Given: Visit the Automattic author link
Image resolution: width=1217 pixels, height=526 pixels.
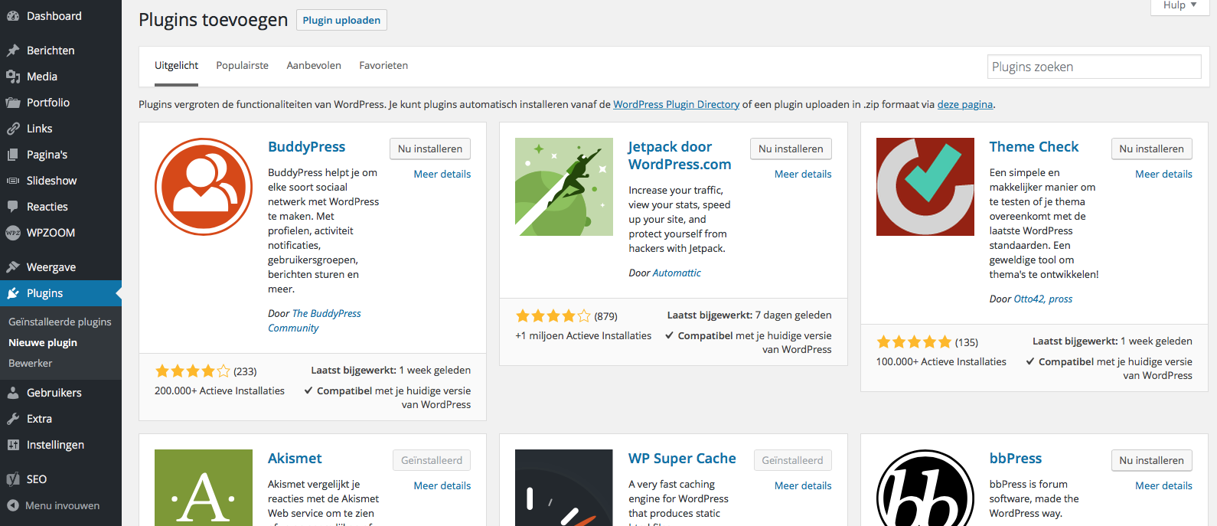Looking at the screenshot, I should 677,273.
